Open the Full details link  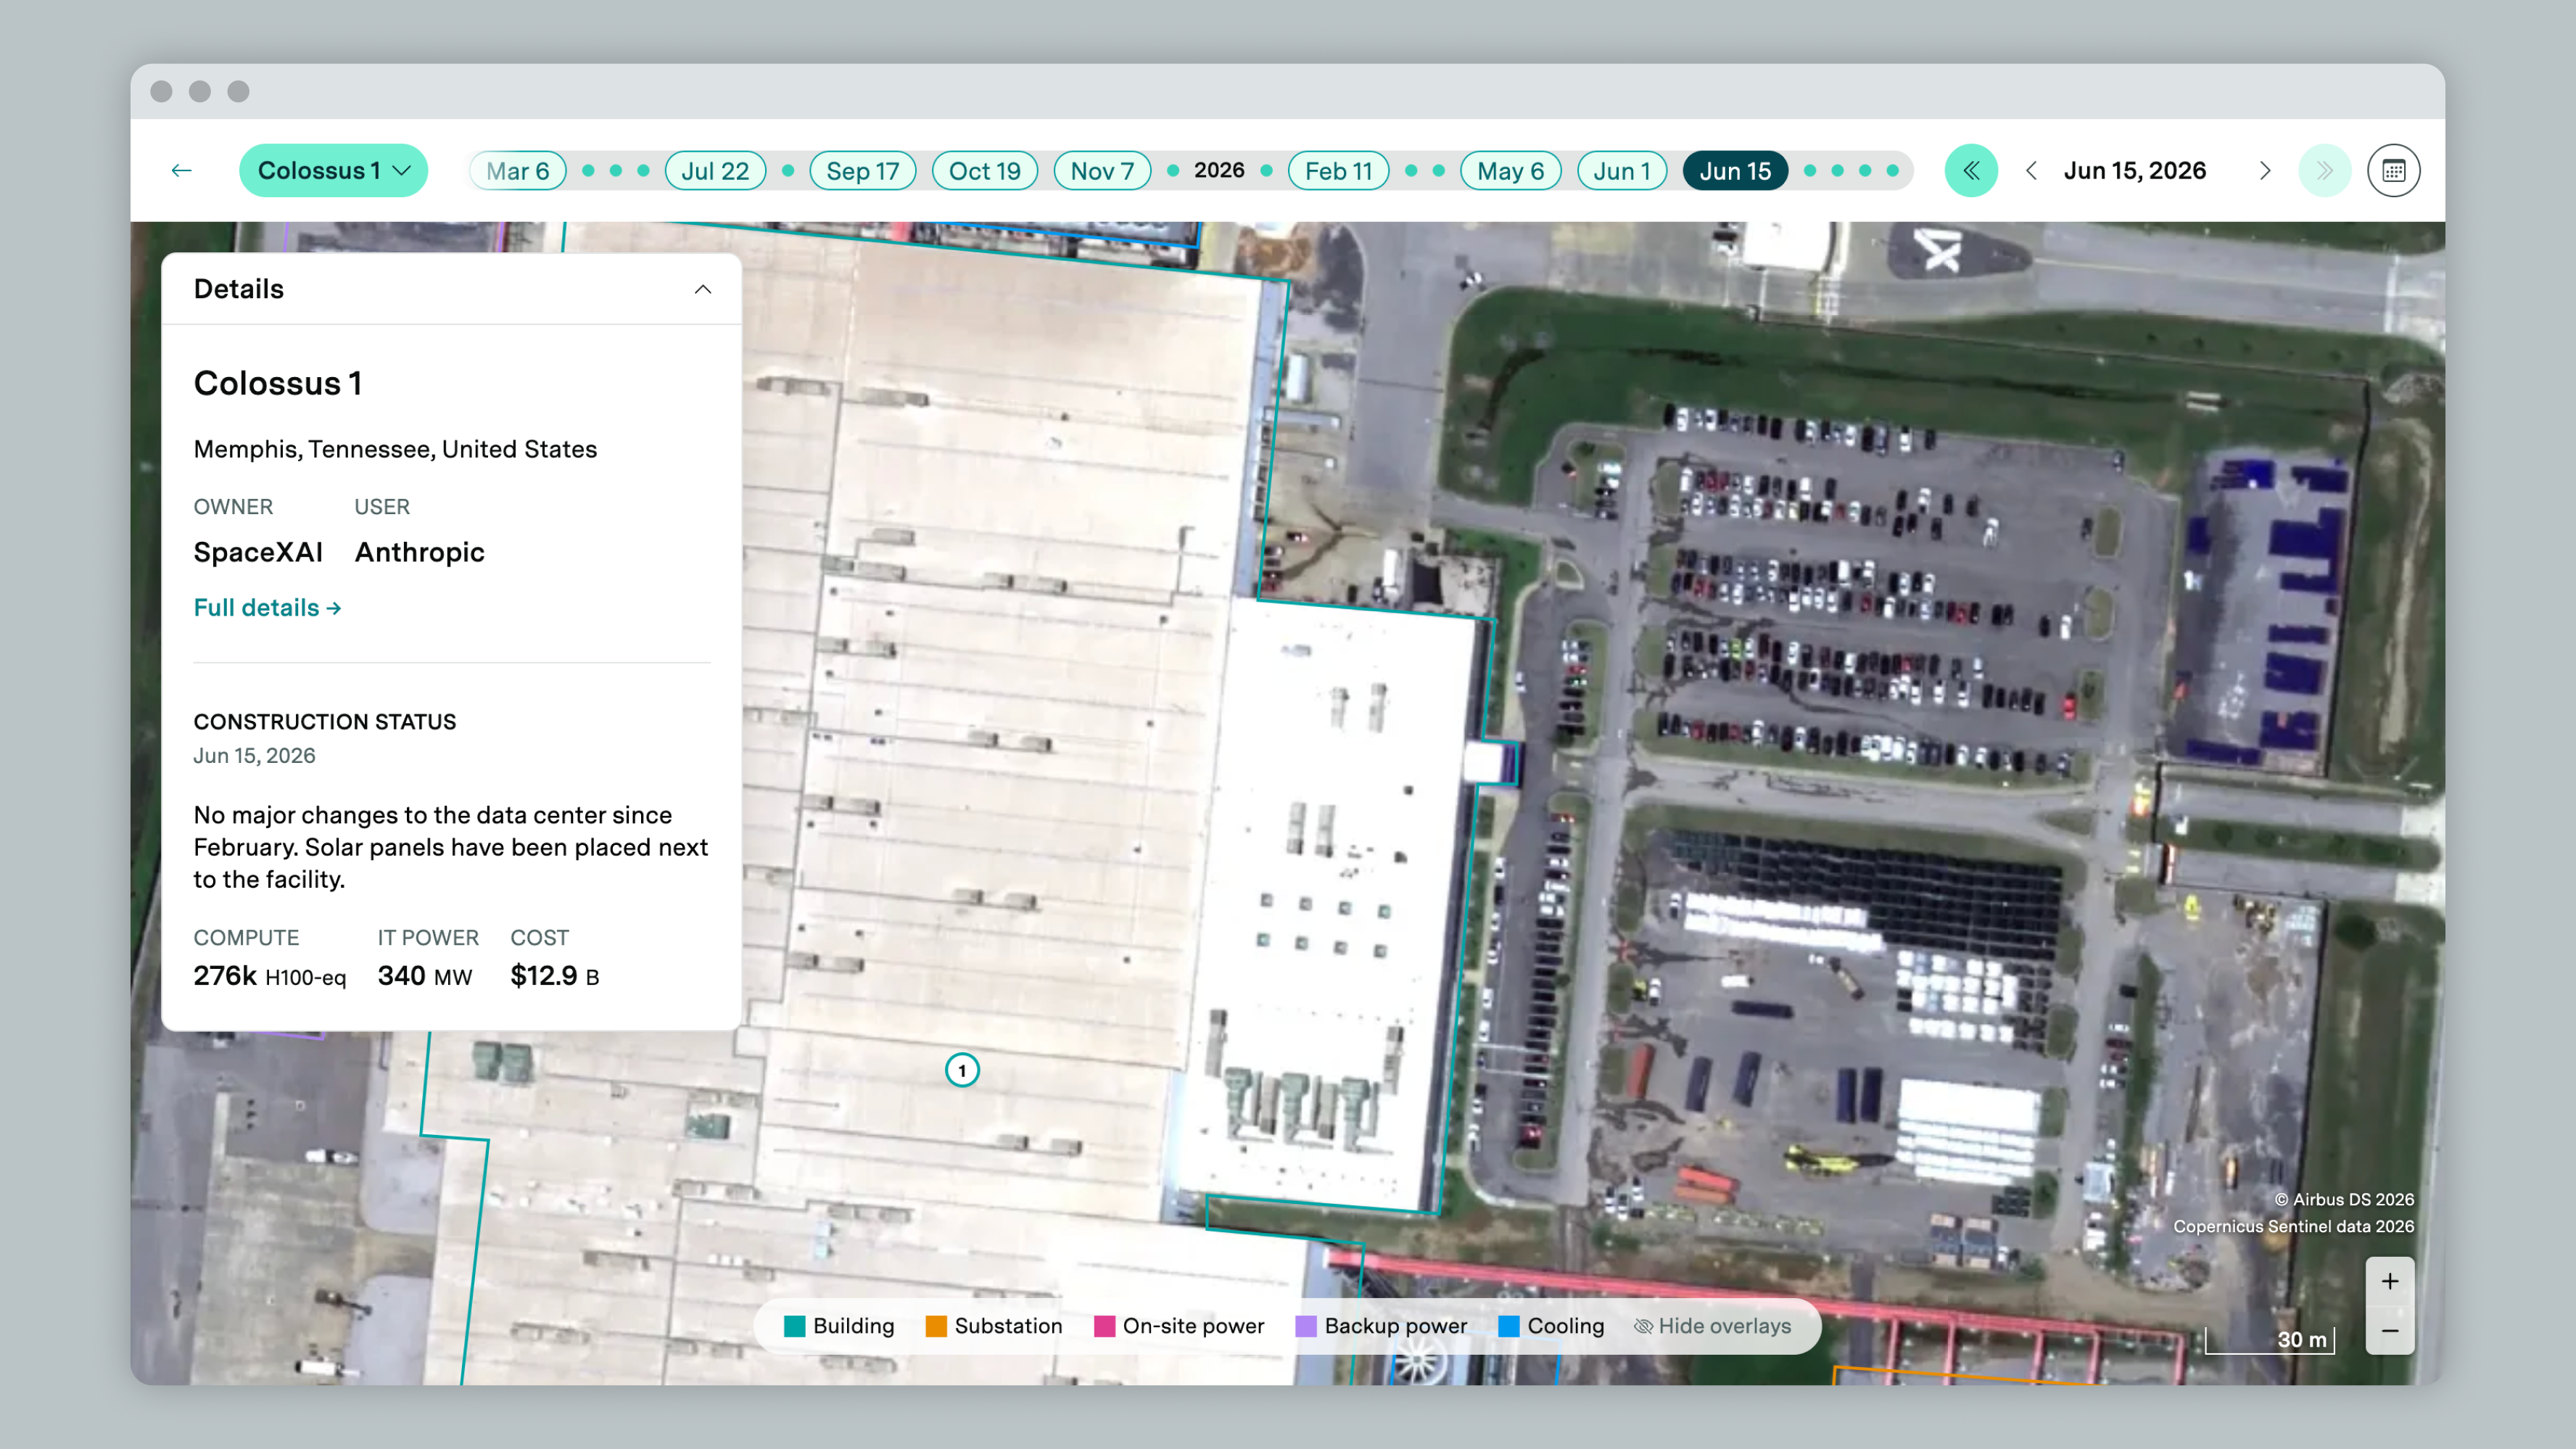(x=267, y=607)
